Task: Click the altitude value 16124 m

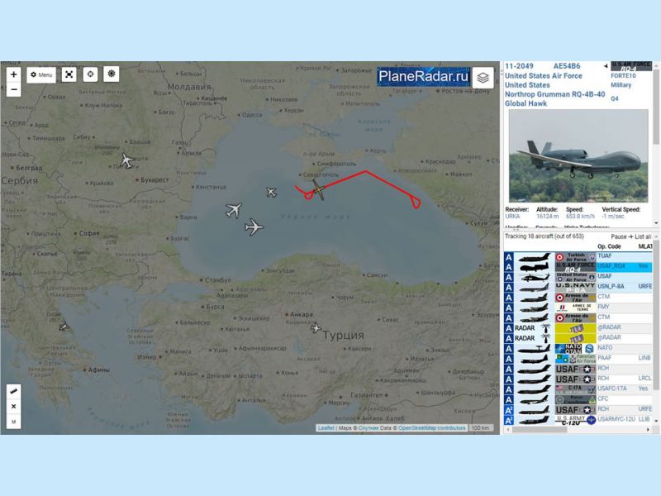Action: tap(547, 217)
